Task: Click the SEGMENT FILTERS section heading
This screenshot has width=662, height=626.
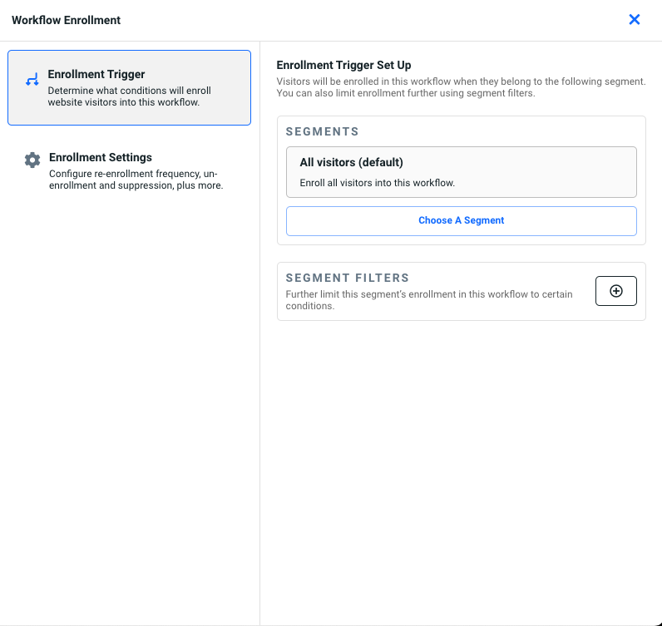Action: (347, 278)
